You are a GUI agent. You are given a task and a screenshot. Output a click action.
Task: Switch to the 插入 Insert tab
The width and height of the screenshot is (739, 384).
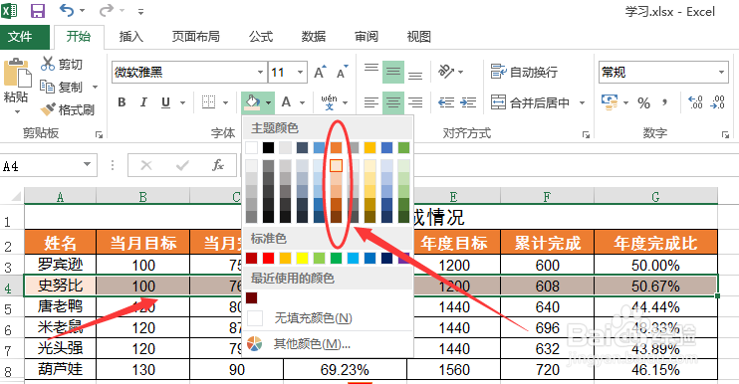131,37
